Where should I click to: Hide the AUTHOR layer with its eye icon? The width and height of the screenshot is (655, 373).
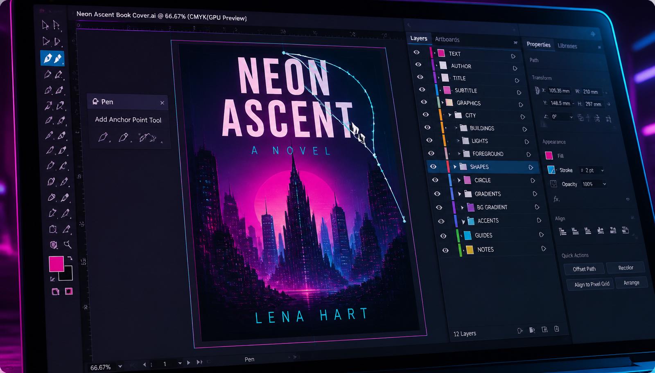click(418, 65)
